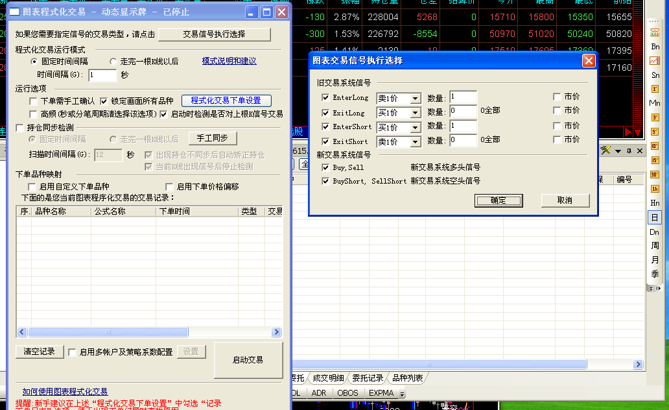Select 走完一根K线以后 run mode radio
Viewport: 669px width, 410px height.
tap(113, 62)
